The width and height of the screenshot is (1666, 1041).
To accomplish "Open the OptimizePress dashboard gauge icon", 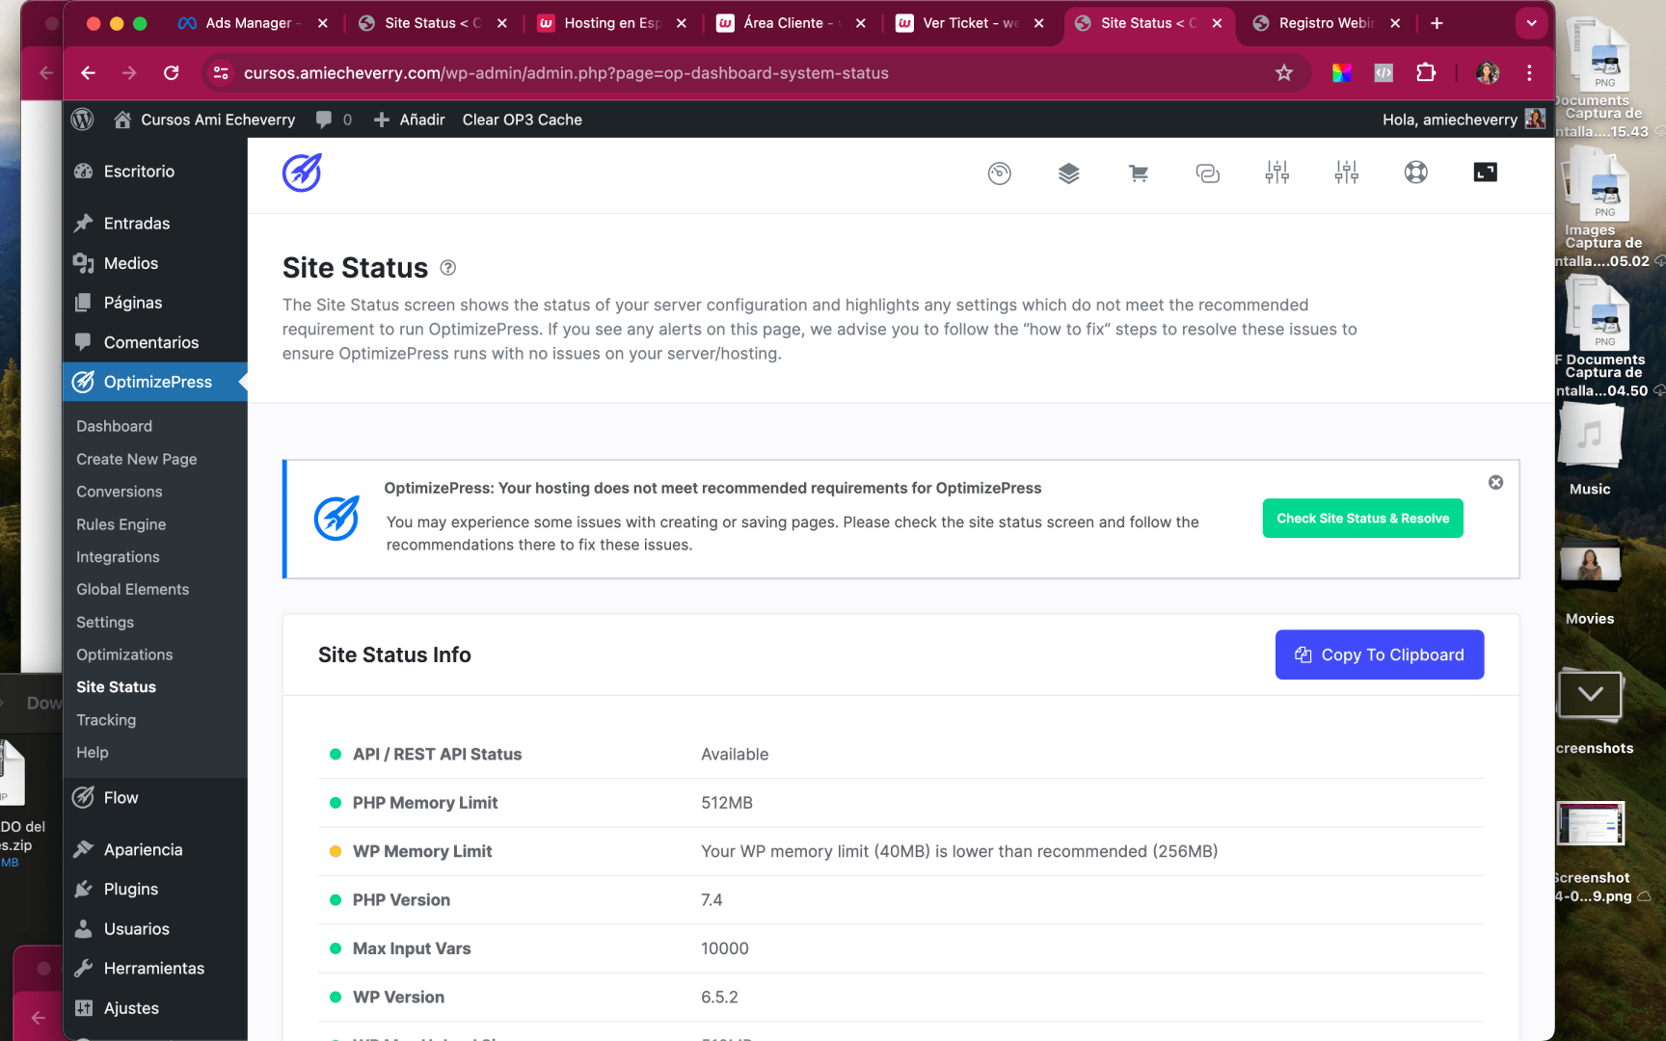I will pos(999,173).
